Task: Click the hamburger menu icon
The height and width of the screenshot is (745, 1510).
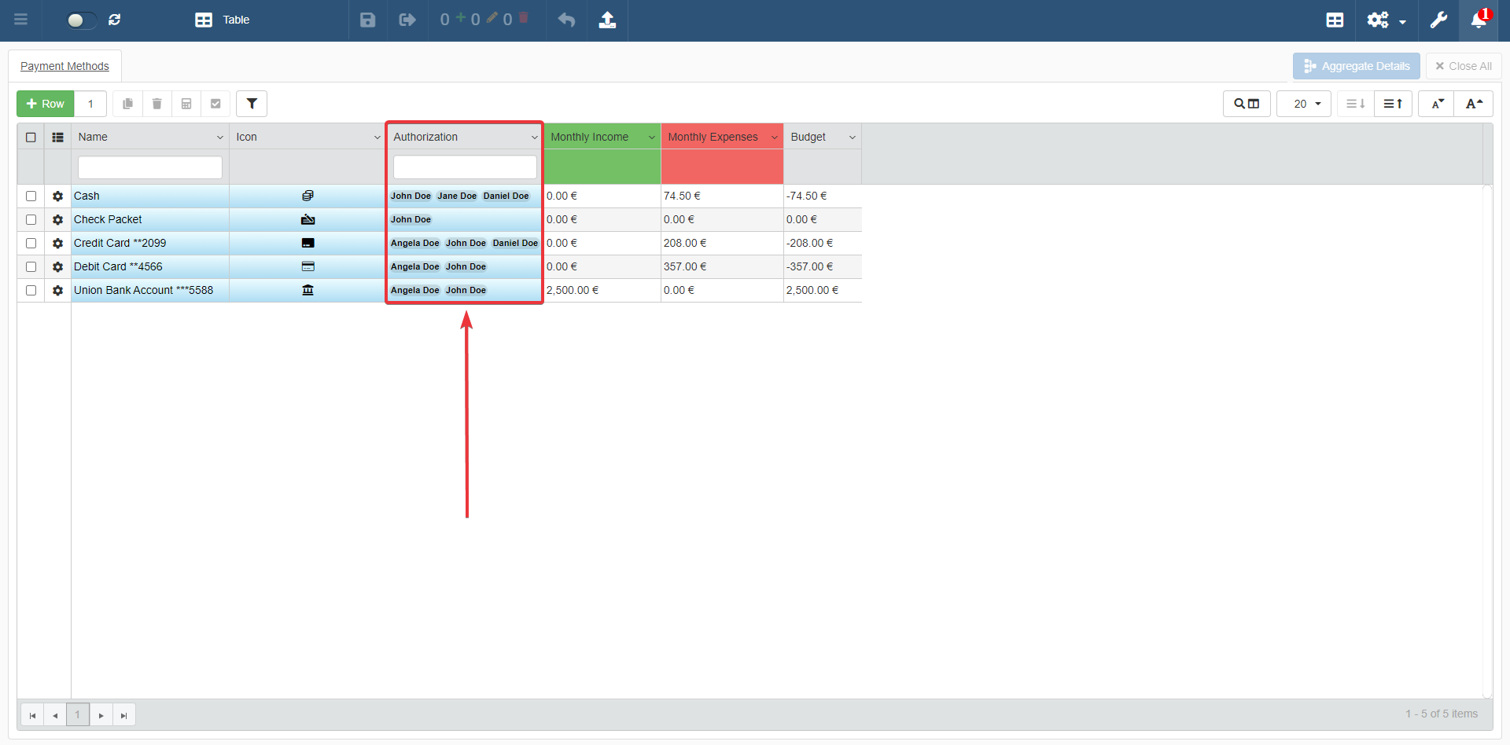Action: point(21,20)
